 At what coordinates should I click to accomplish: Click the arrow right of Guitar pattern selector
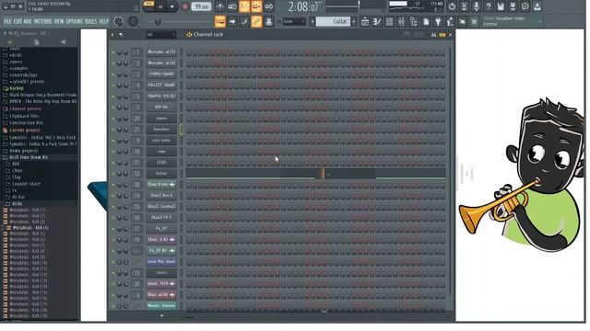(x=354, y=22)
